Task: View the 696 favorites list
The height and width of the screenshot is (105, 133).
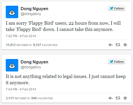Action: point(42,98)
